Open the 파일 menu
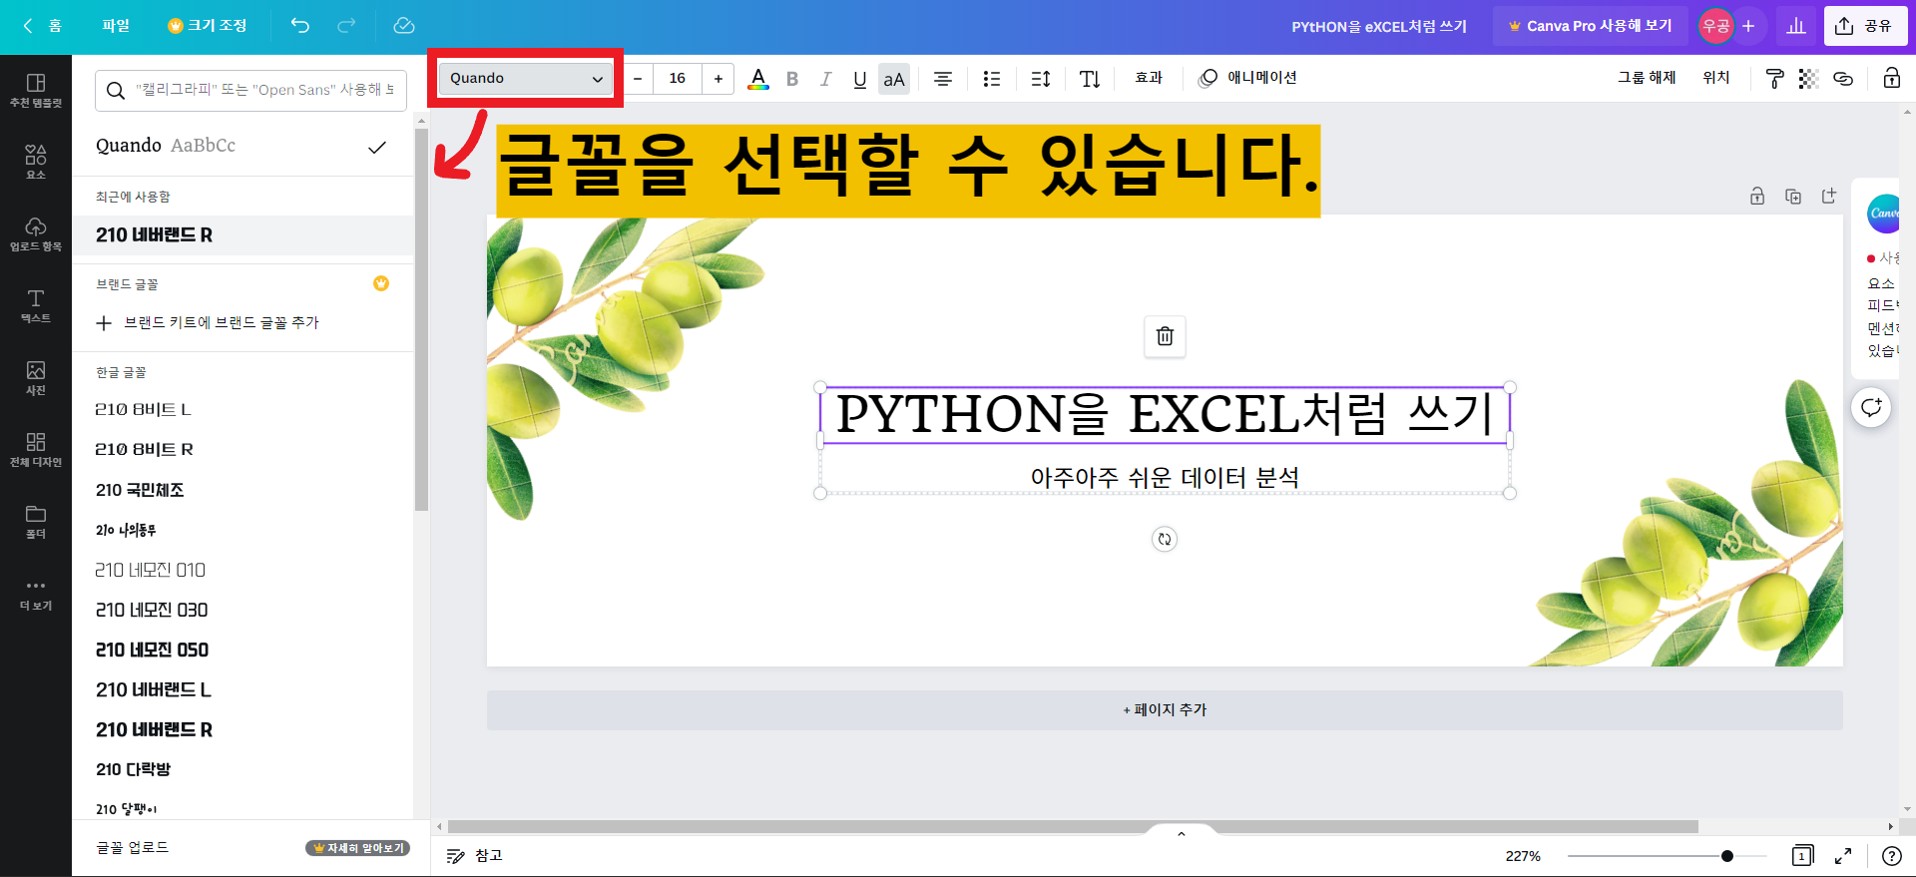This screenshot has width=1916, height=877. (116, 26)
